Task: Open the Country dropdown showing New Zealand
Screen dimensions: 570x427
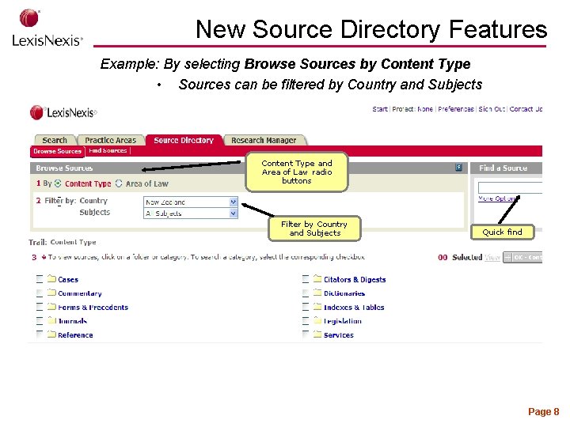Action: 191,202
